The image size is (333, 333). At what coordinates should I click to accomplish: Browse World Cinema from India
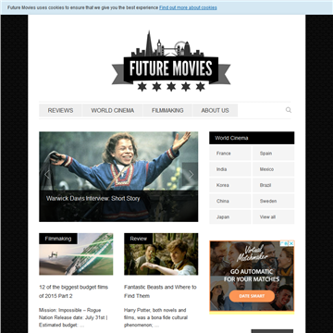point(230,169)
